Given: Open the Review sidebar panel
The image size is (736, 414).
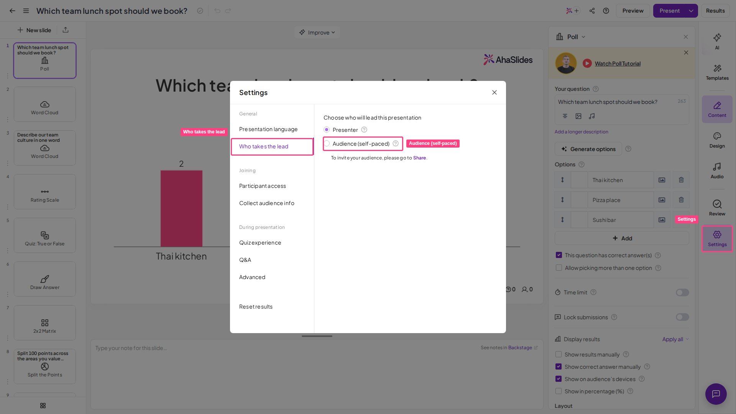Looking at the screenshot, I should pos(717,208).
